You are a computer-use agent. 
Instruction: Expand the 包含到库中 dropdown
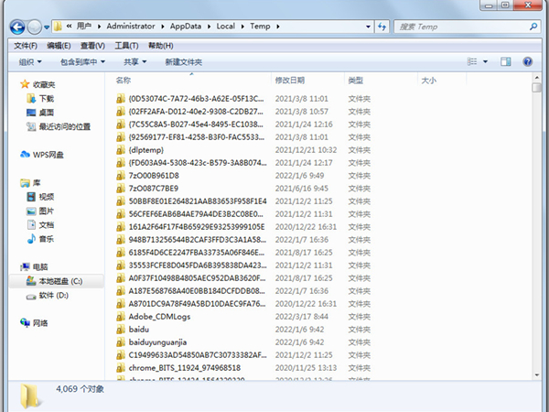tap(83, 62)
